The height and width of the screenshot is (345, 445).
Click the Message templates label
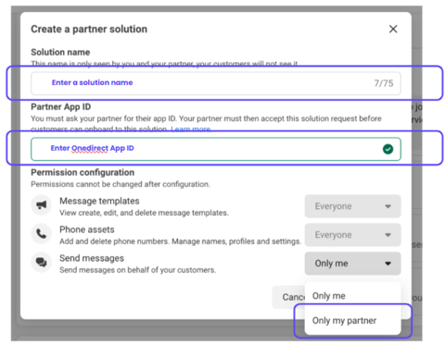(99, 201)
